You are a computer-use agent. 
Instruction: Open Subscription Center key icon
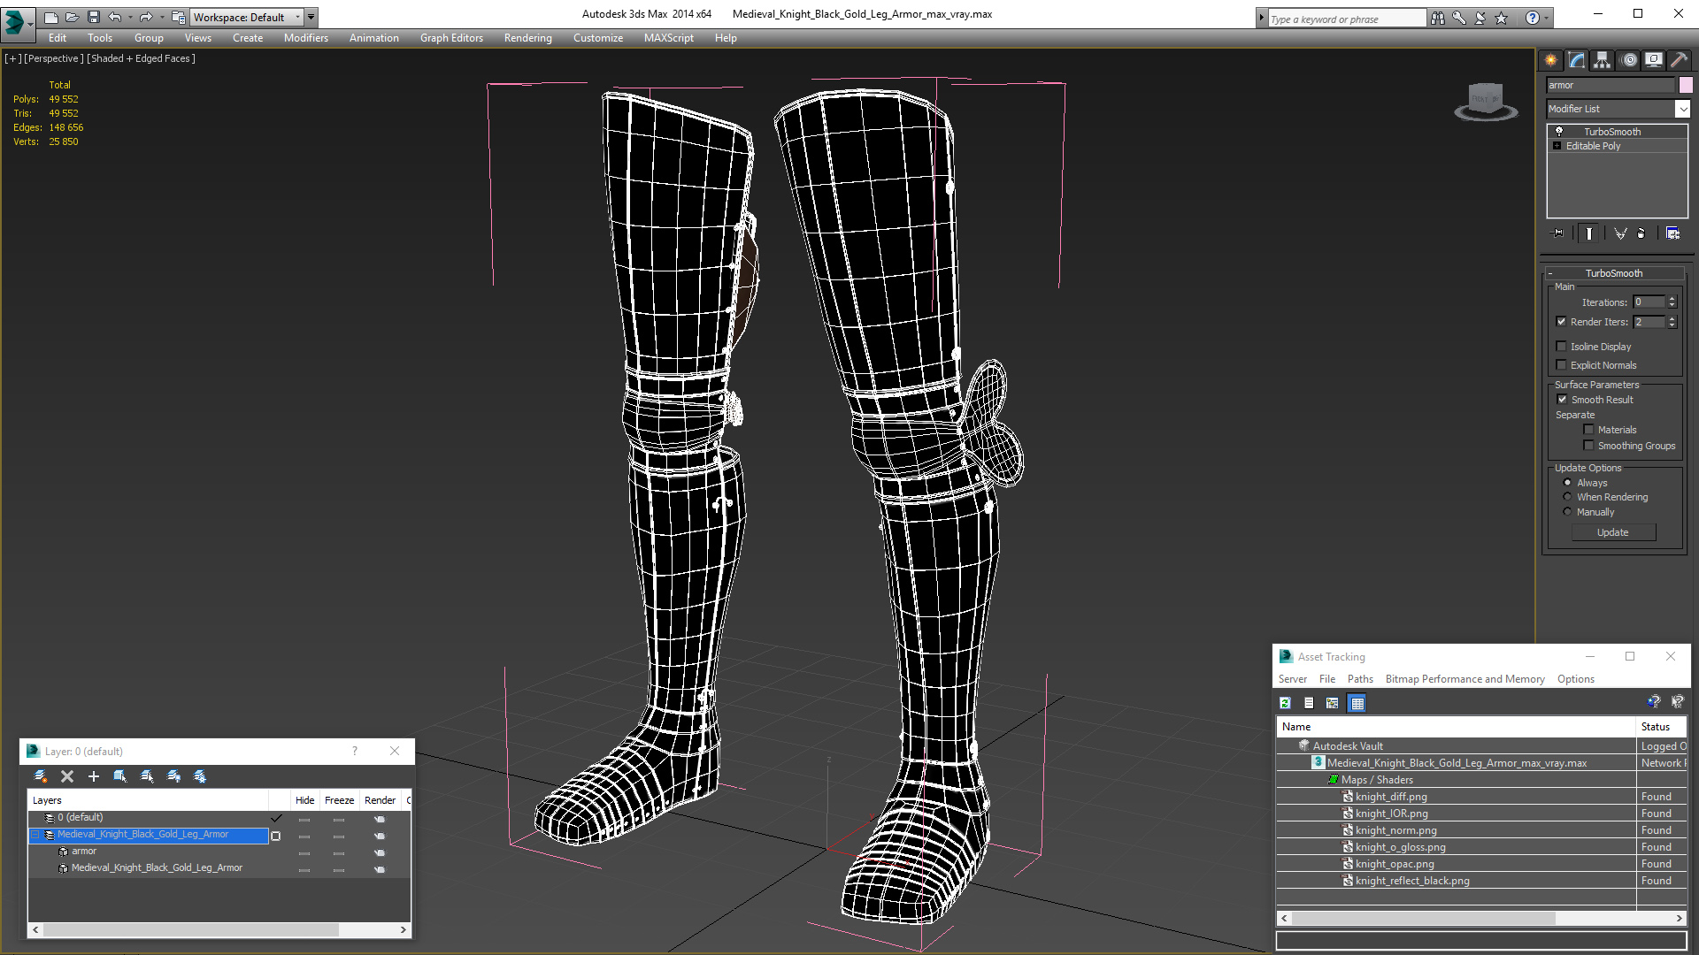point(1459,18)
